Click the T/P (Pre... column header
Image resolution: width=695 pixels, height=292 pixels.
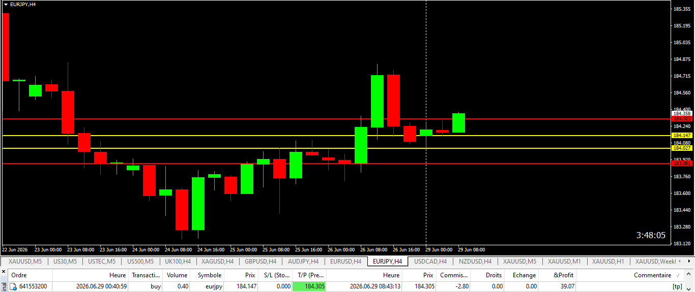click(310, 275)
